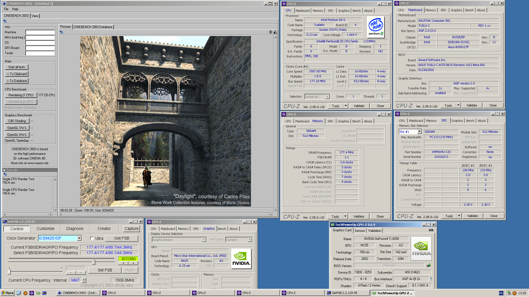The width and height of the screenshot is (529, 297).
Task: Click the CINEBENCH title bar app icon
Action: tap(4, 4)
